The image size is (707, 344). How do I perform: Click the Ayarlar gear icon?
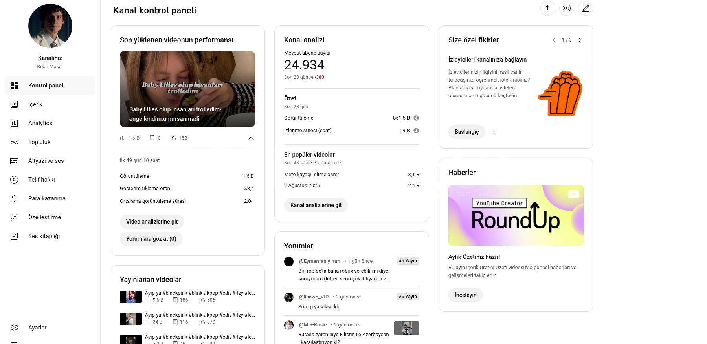[x=14, y=328]
